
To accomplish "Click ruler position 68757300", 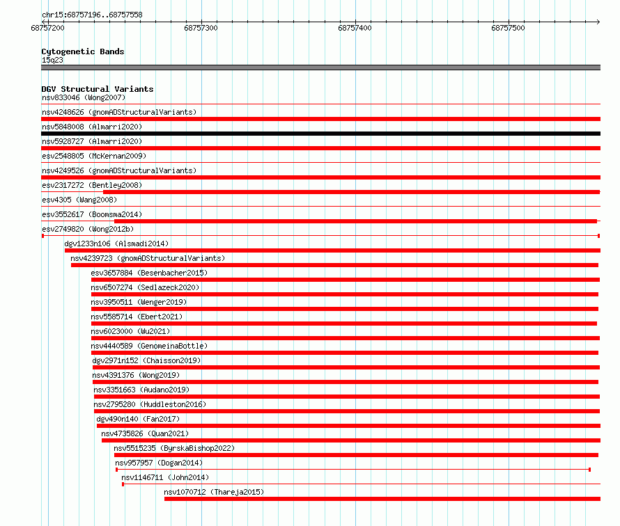I will point(201,28).
